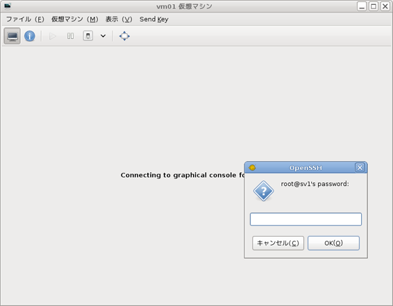Click the OpenSSH dialog title icon
The height and width of the screenshot is (306, 393).
(x=252, y=167)
